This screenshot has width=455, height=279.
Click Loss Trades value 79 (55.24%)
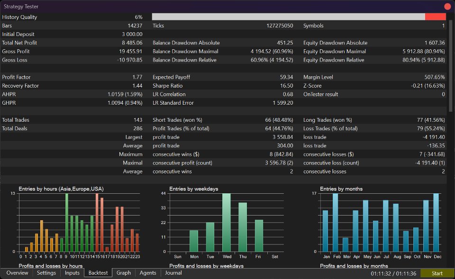(x=431, y=128)
